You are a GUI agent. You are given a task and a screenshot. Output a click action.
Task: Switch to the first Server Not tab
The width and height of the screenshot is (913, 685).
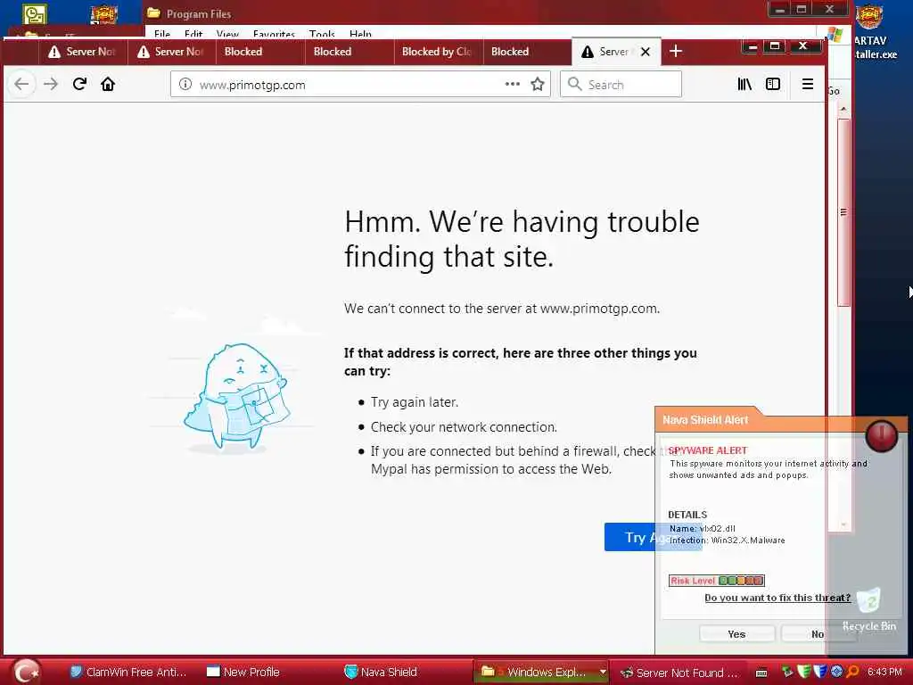83,51
